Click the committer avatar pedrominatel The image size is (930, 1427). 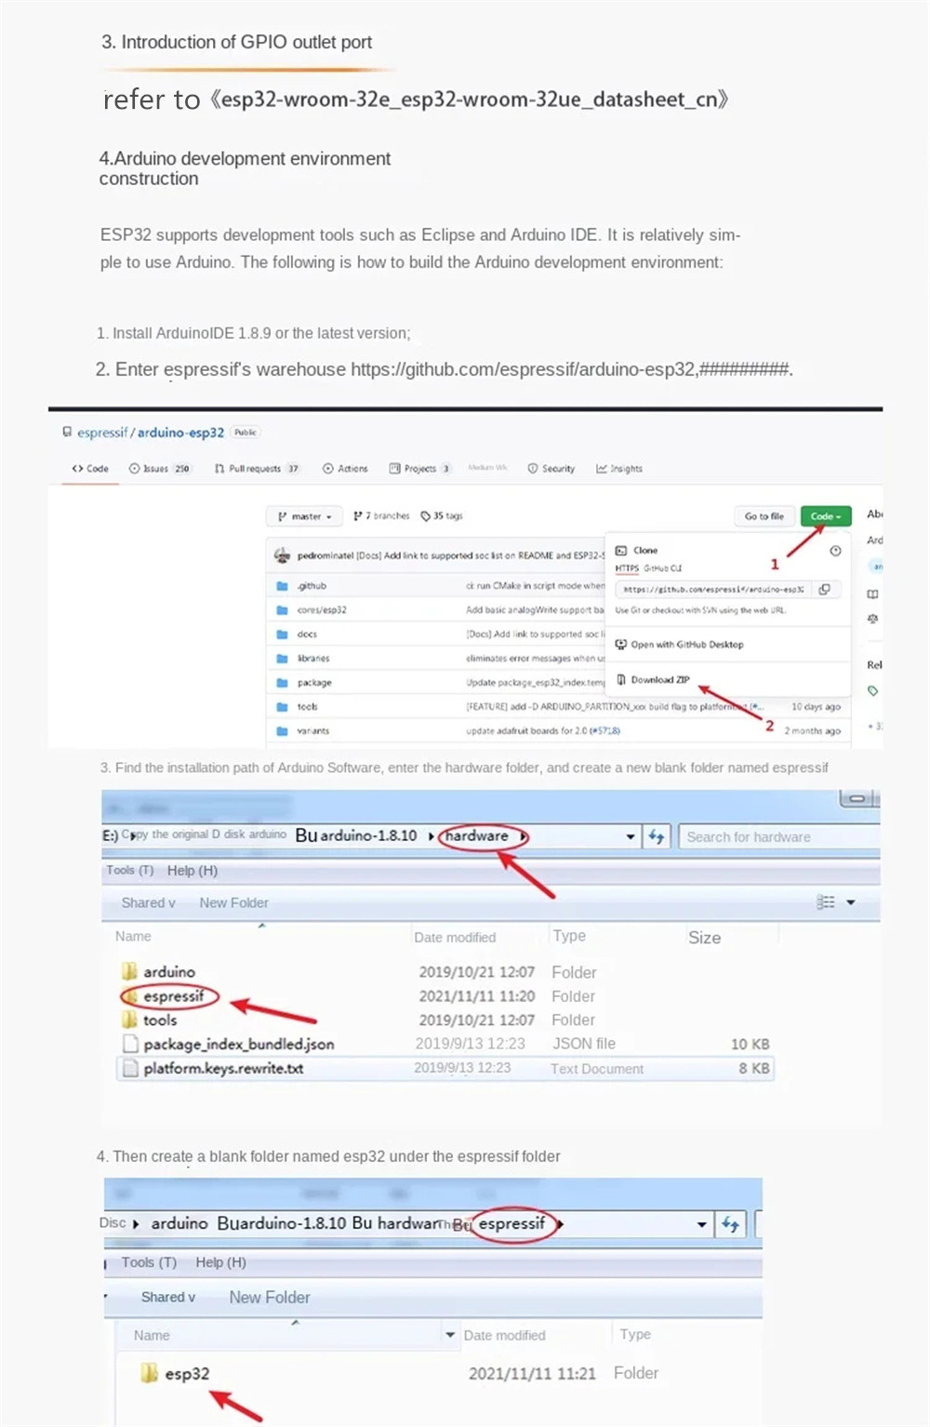[x=282, y=555]
